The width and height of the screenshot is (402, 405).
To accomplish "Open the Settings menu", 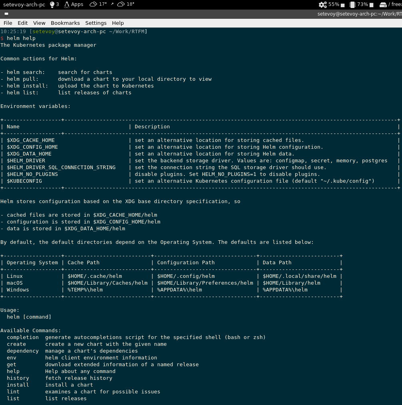I will tap(96, 23).
